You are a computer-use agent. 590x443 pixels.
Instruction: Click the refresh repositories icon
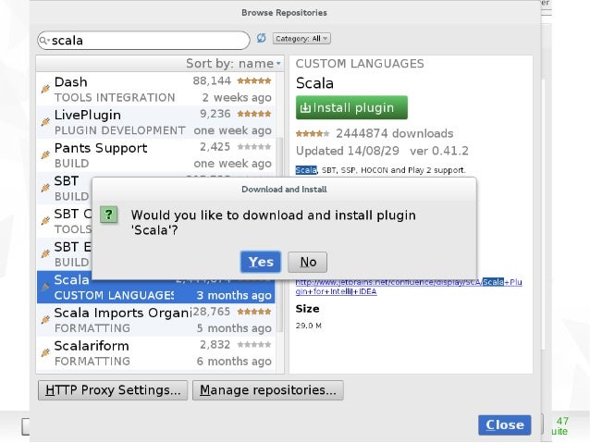261,38
